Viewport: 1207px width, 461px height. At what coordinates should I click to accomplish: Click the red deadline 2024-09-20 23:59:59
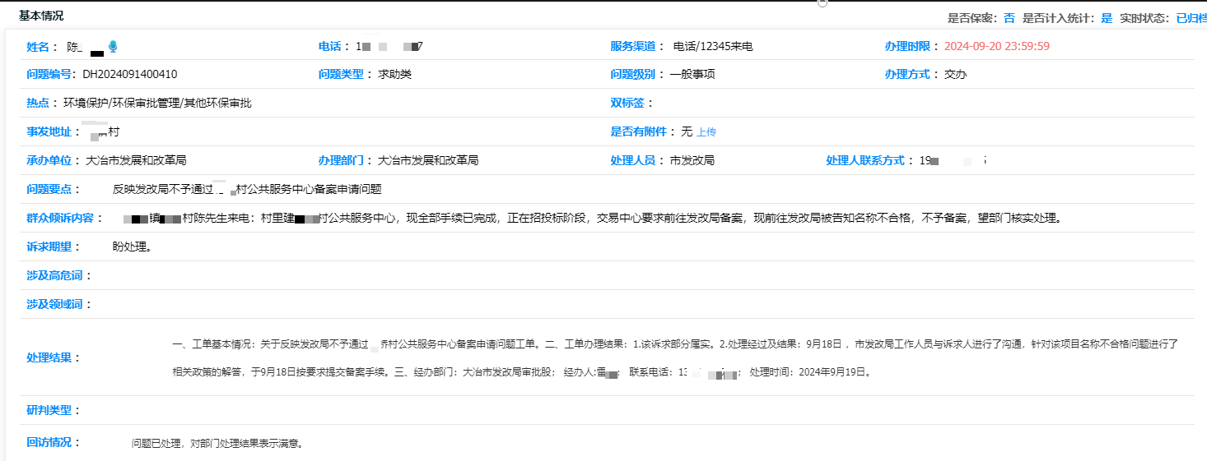coord(996,47)
